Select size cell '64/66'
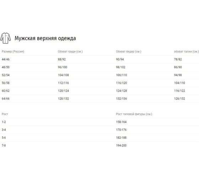 pos(6,99)
